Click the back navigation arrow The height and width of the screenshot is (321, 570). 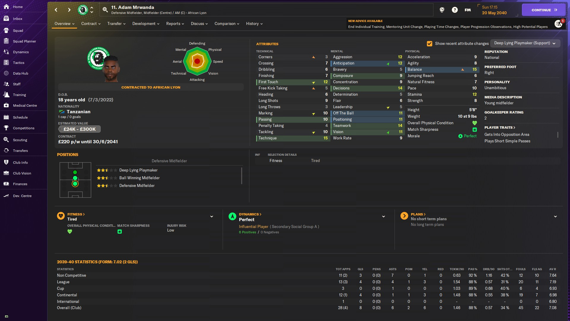click(56, 10)
